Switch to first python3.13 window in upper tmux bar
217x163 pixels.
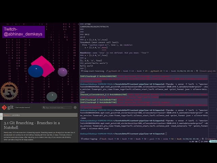(114, 71)
